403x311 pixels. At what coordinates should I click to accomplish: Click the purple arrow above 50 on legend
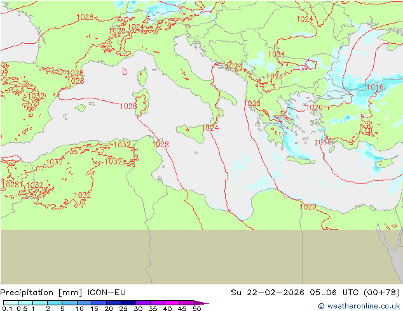(201, 303)
